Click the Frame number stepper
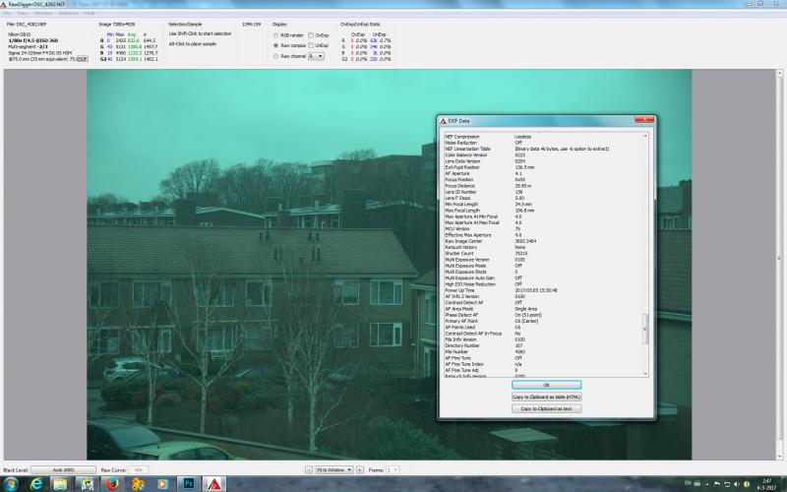 (x=393, y=470)
